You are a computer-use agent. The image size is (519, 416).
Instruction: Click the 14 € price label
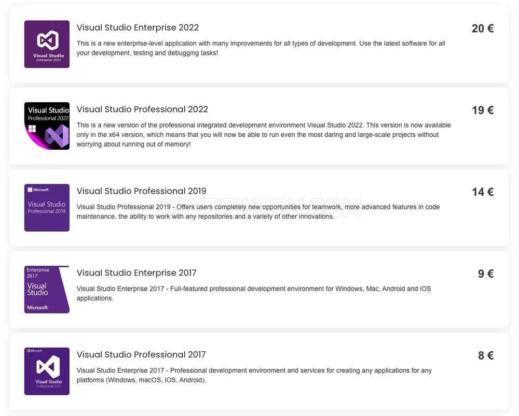[483, 192]
